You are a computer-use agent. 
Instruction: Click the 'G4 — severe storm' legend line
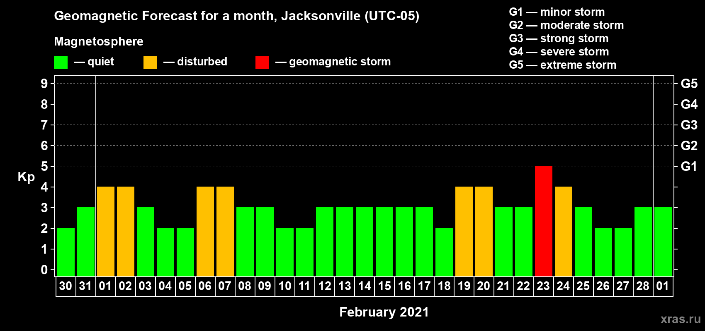(559, 52)
